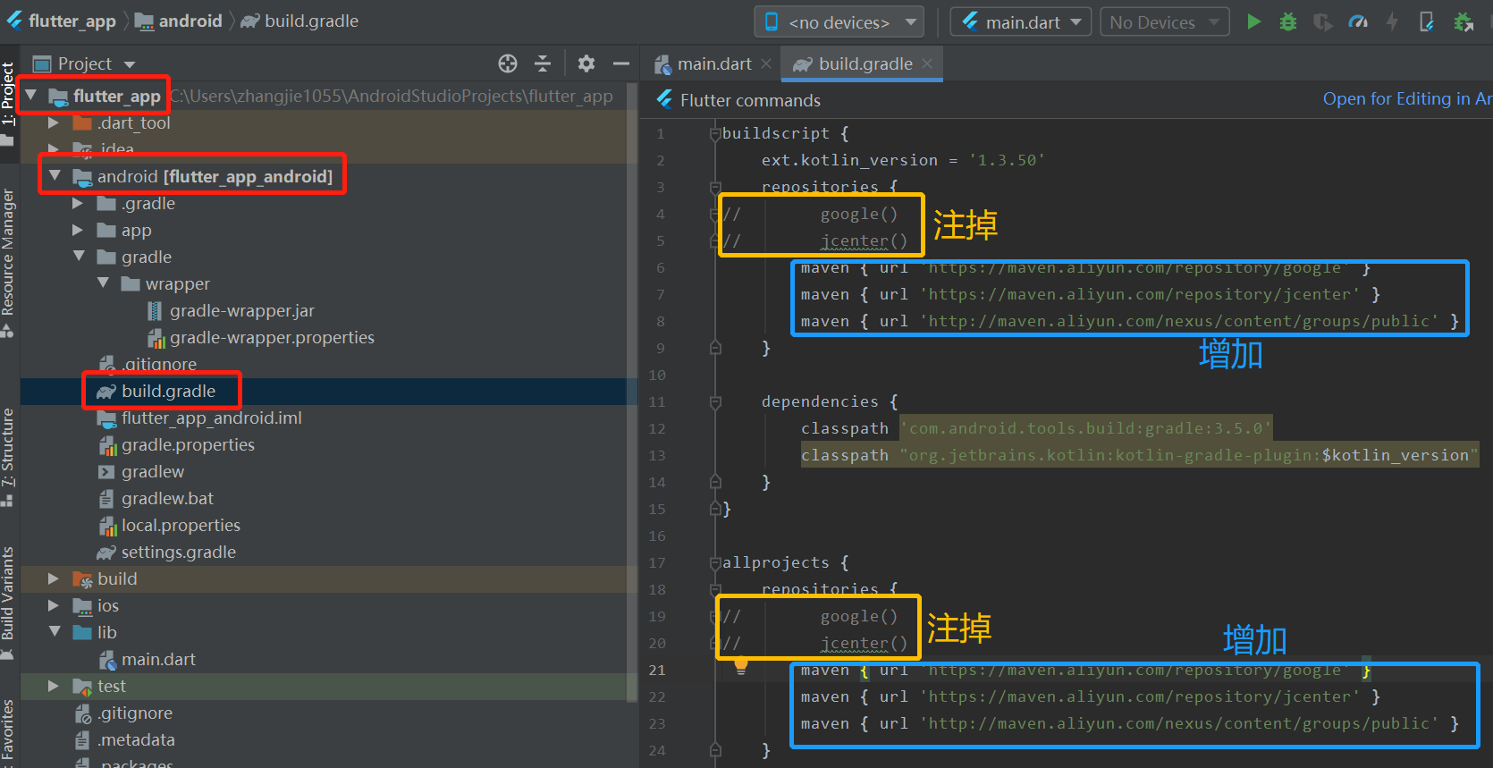Start debugging with the green bug icon
Viewport: 1493px width, 768px height.
tap(1288, 21)
